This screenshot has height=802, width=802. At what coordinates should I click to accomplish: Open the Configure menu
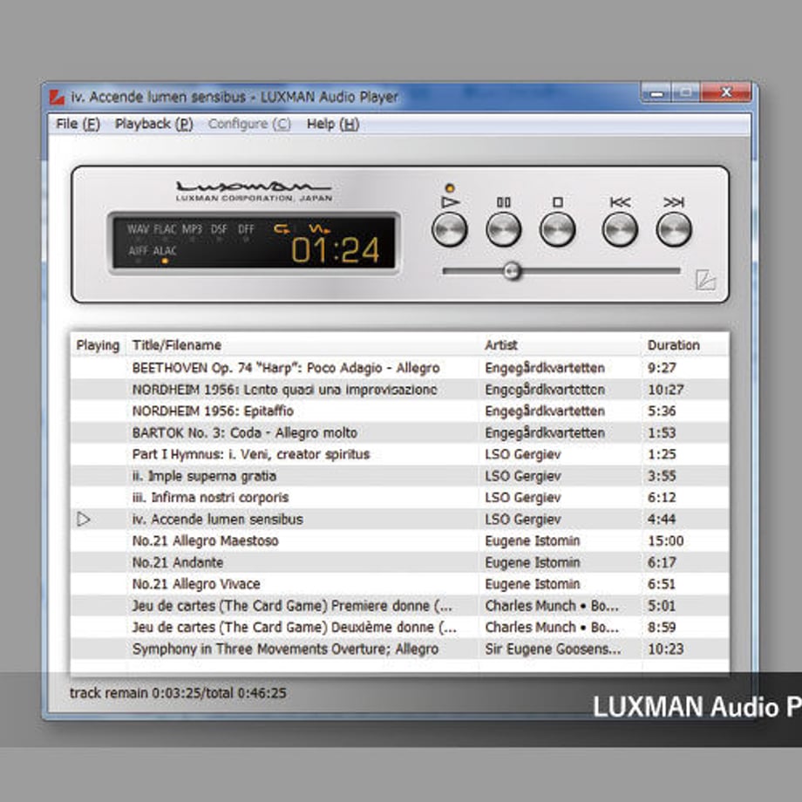(249, 125)
